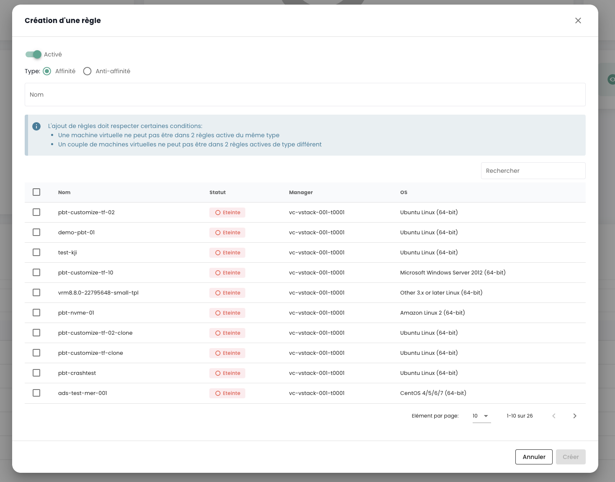
Task: Click the Eteinte status badge for test-kji
Action: pyautogui.click(x=227, y=253)
